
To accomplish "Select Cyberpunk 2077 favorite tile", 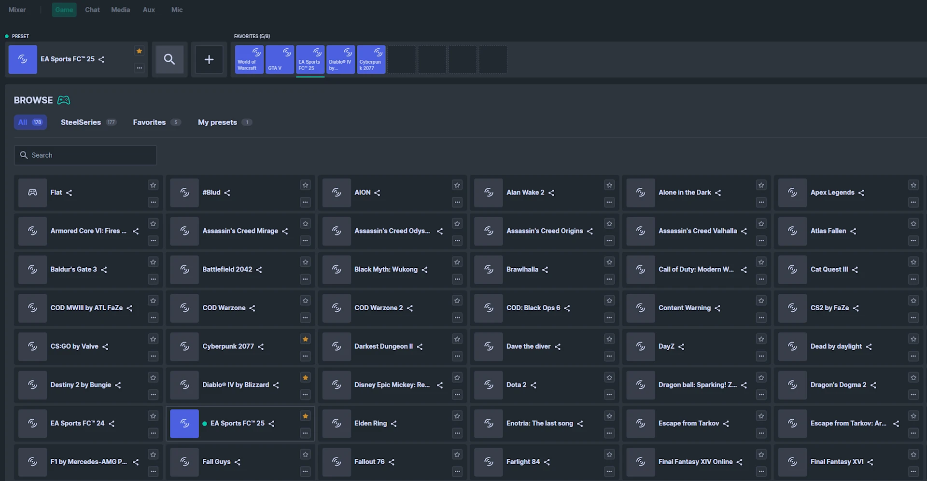I will point(371,59).
